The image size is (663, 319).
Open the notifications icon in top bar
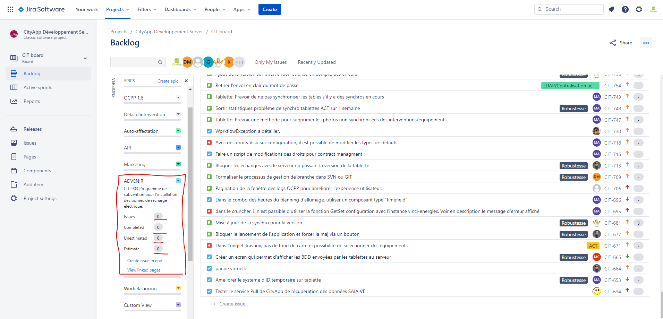[x=611, y=9]
